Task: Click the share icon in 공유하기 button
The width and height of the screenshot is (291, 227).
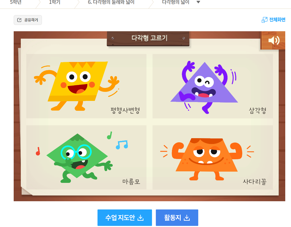Action: point(19,20)
